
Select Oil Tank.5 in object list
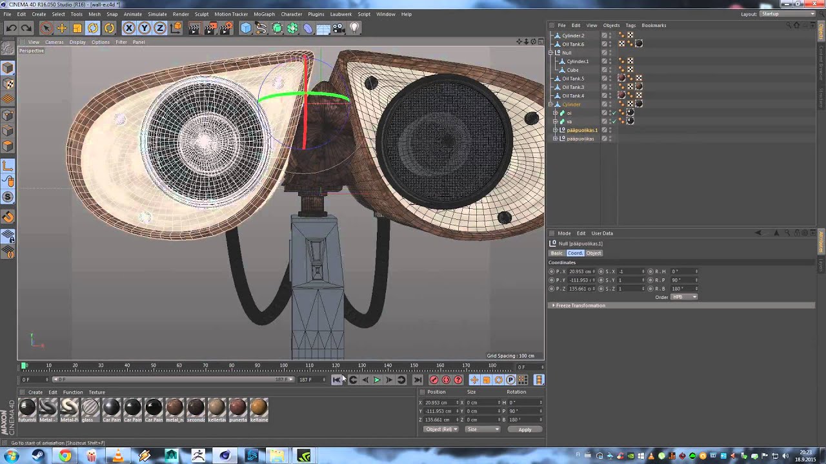click(x=573, y=79)
